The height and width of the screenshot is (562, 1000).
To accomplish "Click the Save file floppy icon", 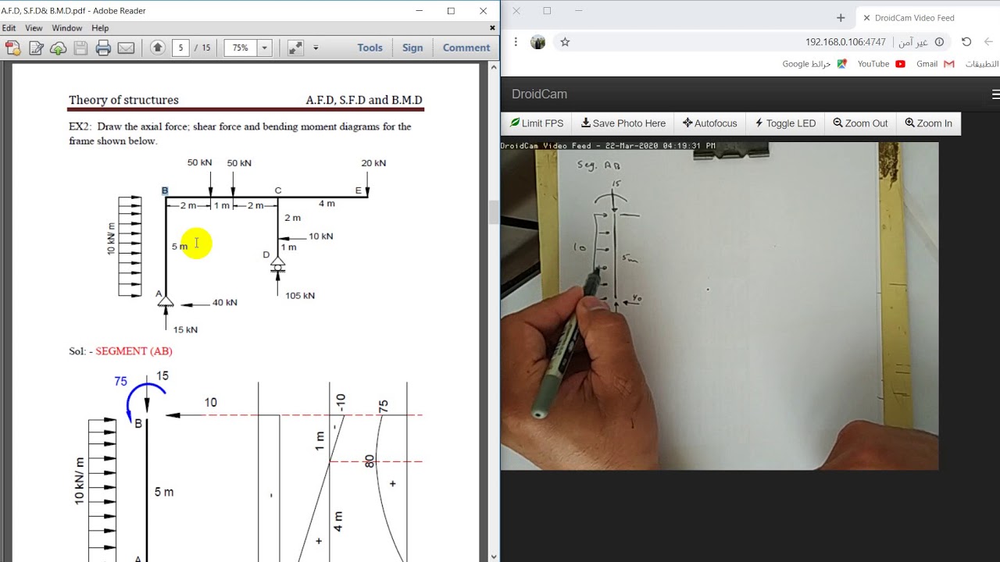I will point(80,48).
